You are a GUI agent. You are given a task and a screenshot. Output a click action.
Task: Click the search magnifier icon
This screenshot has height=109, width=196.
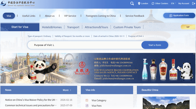click(x=132, y=3)
